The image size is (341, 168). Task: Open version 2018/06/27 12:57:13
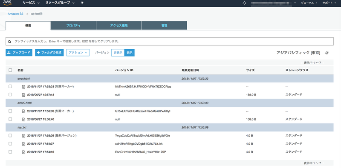(40, 95)
